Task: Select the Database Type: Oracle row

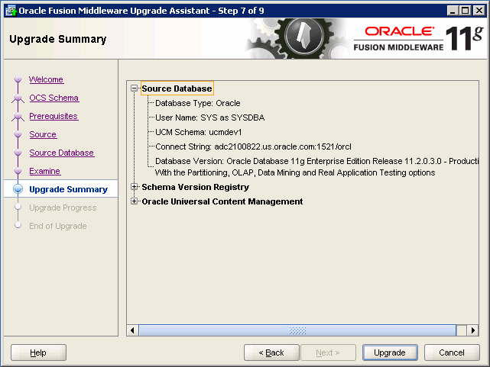Action: point(198,103)
